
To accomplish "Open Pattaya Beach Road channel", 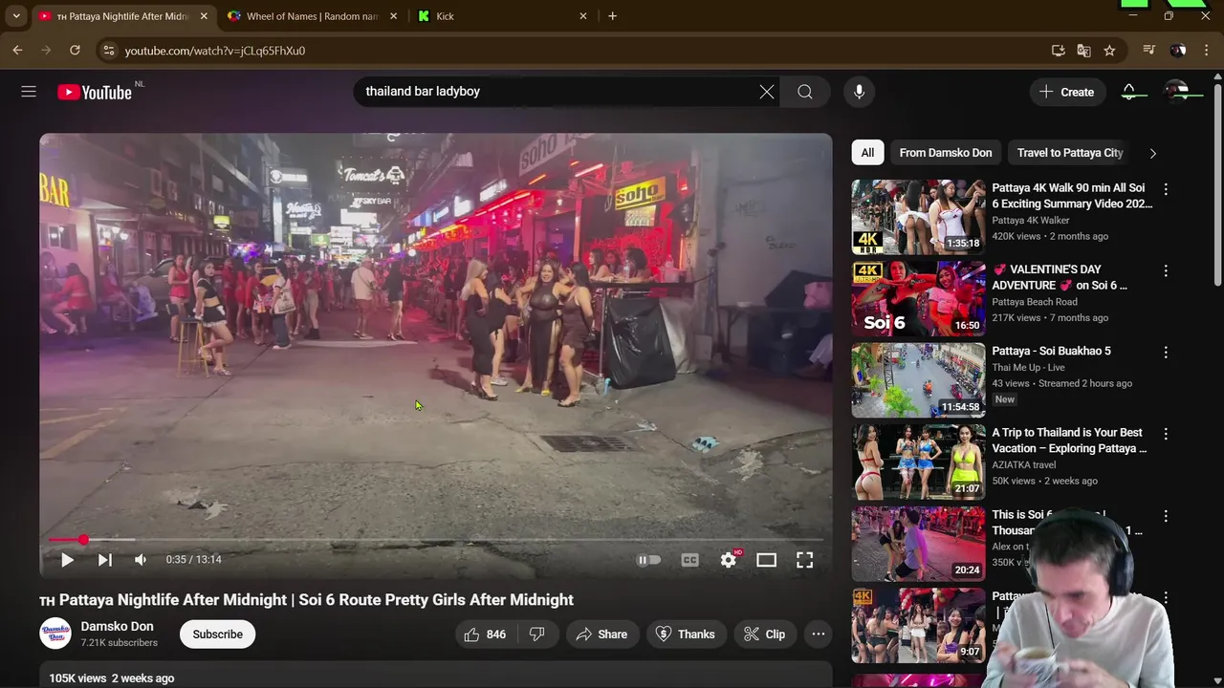I will (x=1035, y=302).
